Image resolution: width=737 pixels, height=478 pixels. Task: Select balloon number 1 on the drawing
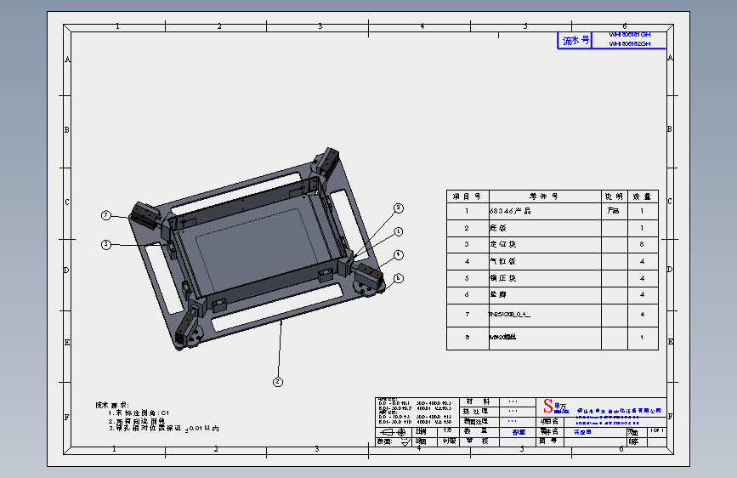tap(399, 231)
